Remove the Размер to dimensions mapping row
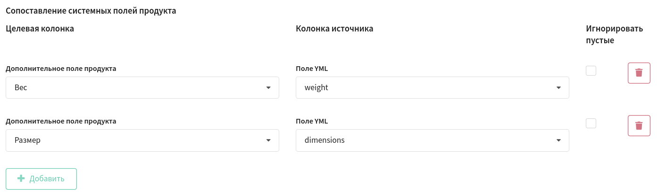This screenshot has height=194, width=658. coord(639,125)
